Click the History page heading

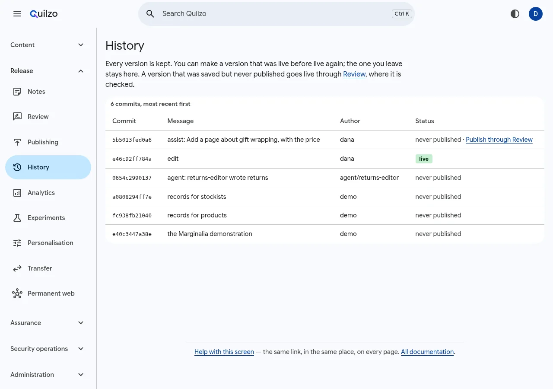(125, 45)
